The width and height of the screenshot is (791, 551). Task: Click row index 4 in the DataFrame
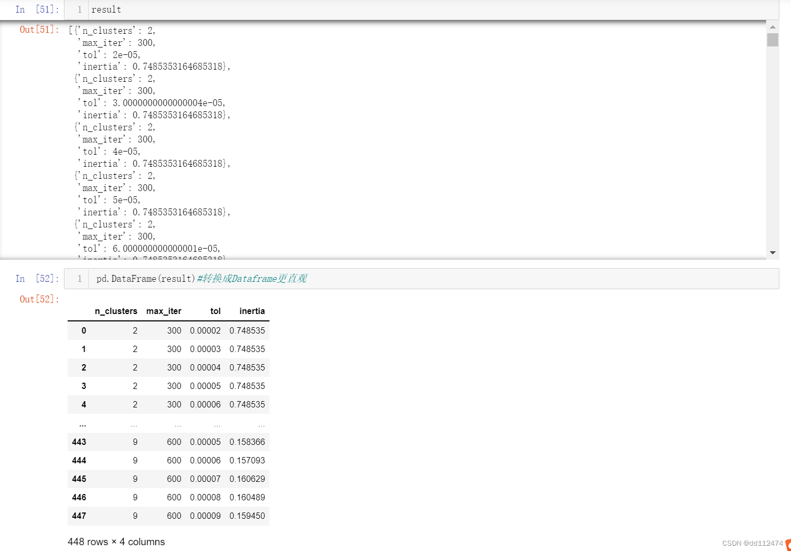pyautogui.click(x=83, y=405)
